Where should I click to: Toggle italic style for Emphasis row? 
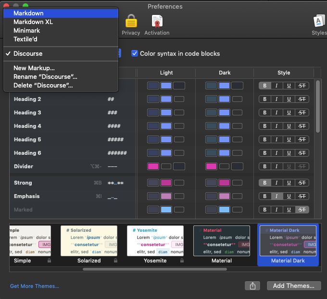(277, 196)
